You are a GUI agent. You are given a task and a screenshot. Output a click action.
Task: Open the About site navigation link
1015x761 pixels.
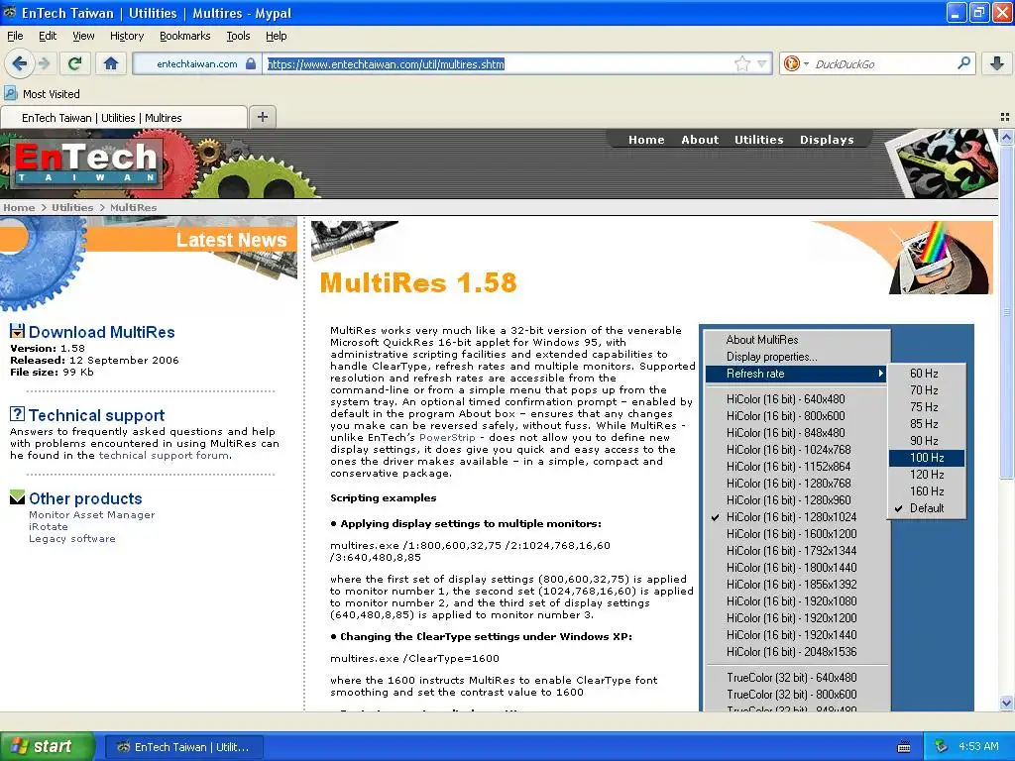700,140
